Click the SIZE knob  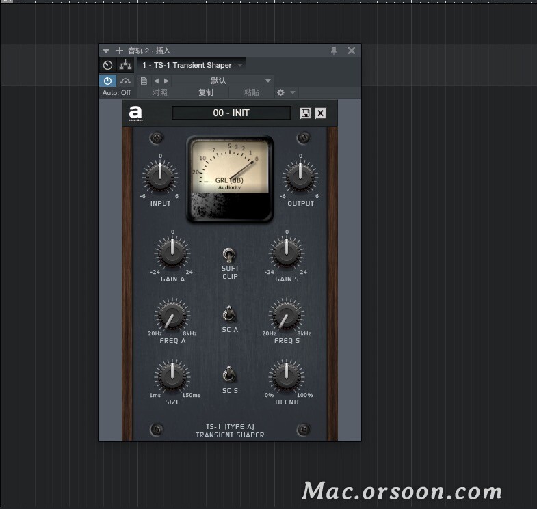[x=172, y=376]
